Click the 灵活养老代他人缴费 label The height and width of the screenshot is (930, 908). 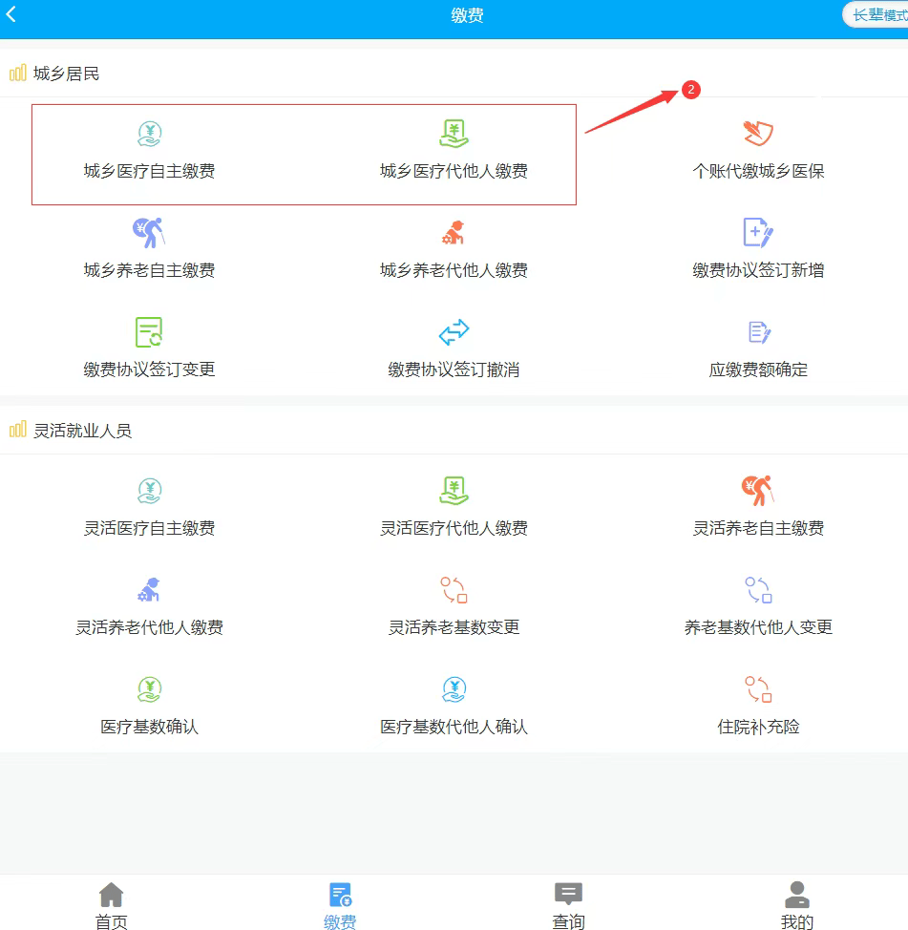(x=150, y=627)
